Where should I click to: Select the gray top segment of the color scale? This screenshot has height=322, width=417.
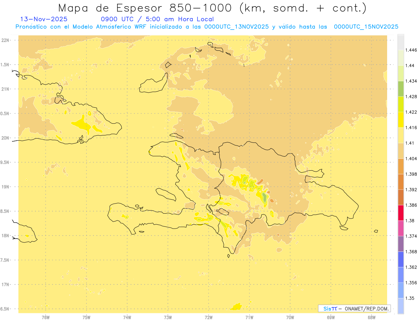click(401, 42)
